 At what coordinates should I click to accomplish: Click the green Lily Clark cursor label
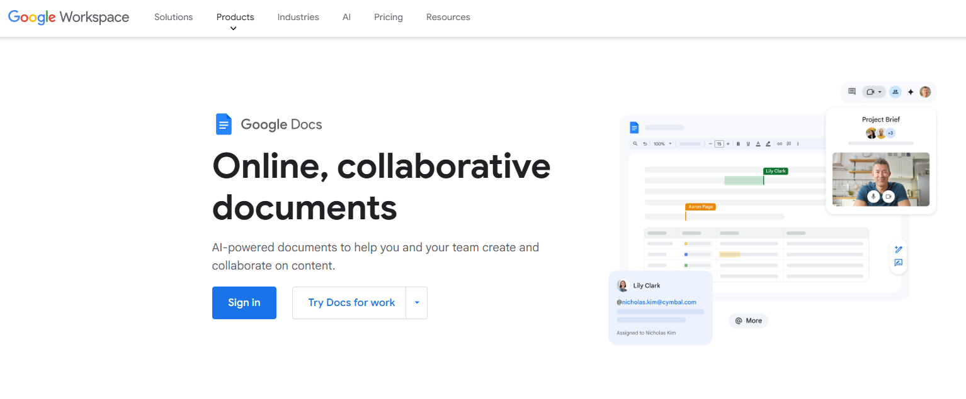click(x=775, y=171)
